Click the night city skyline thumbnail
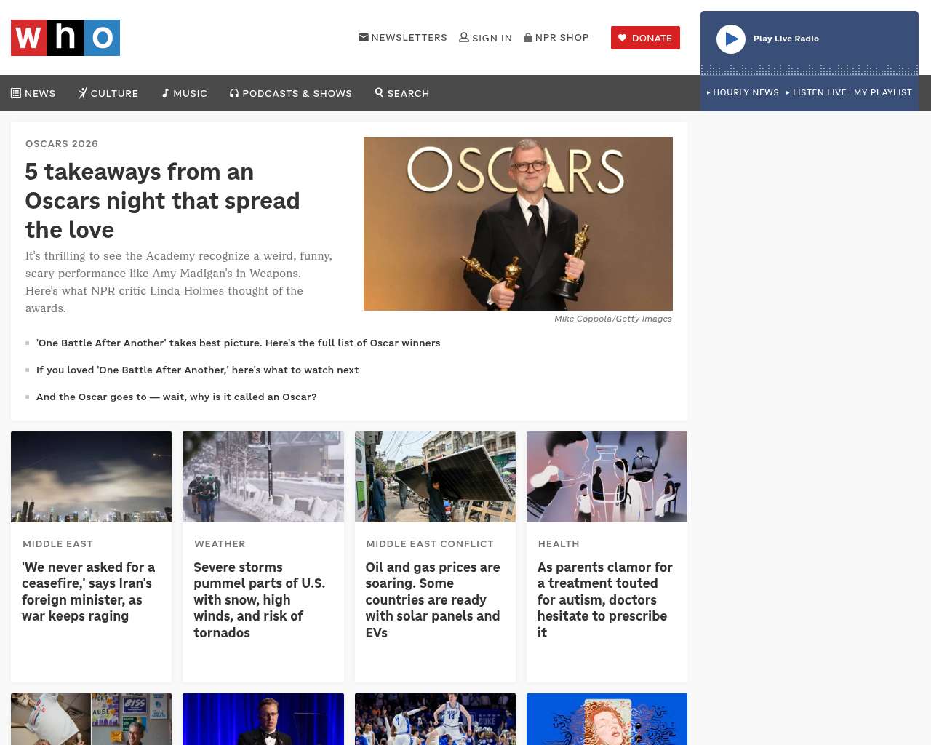931x745 pixels. (92, 477)
